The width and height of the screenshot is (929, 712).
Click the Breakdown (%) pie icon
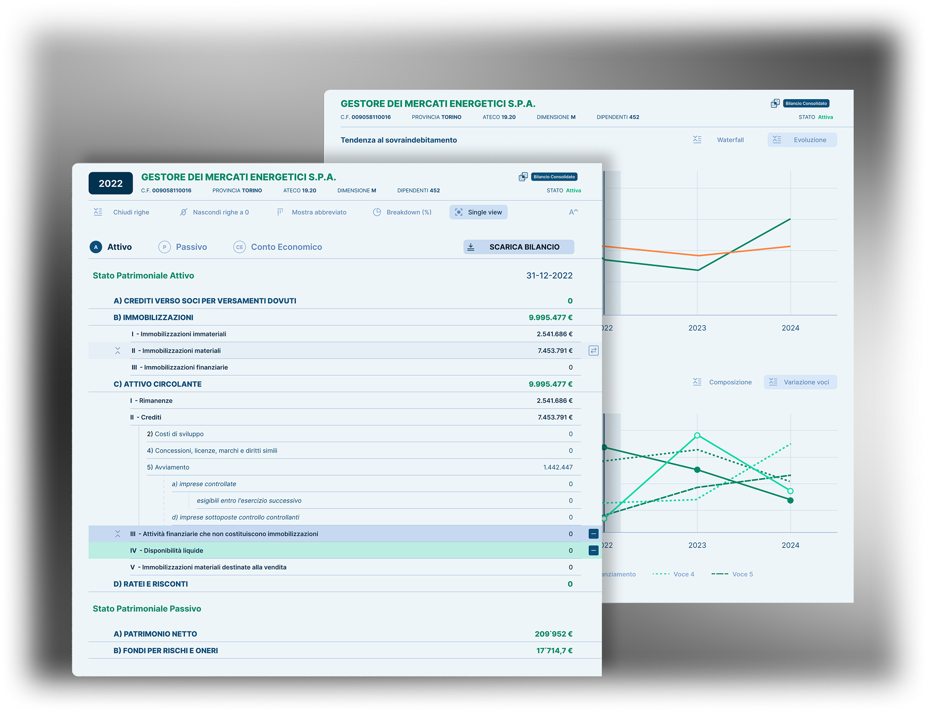tap(377, 212)
